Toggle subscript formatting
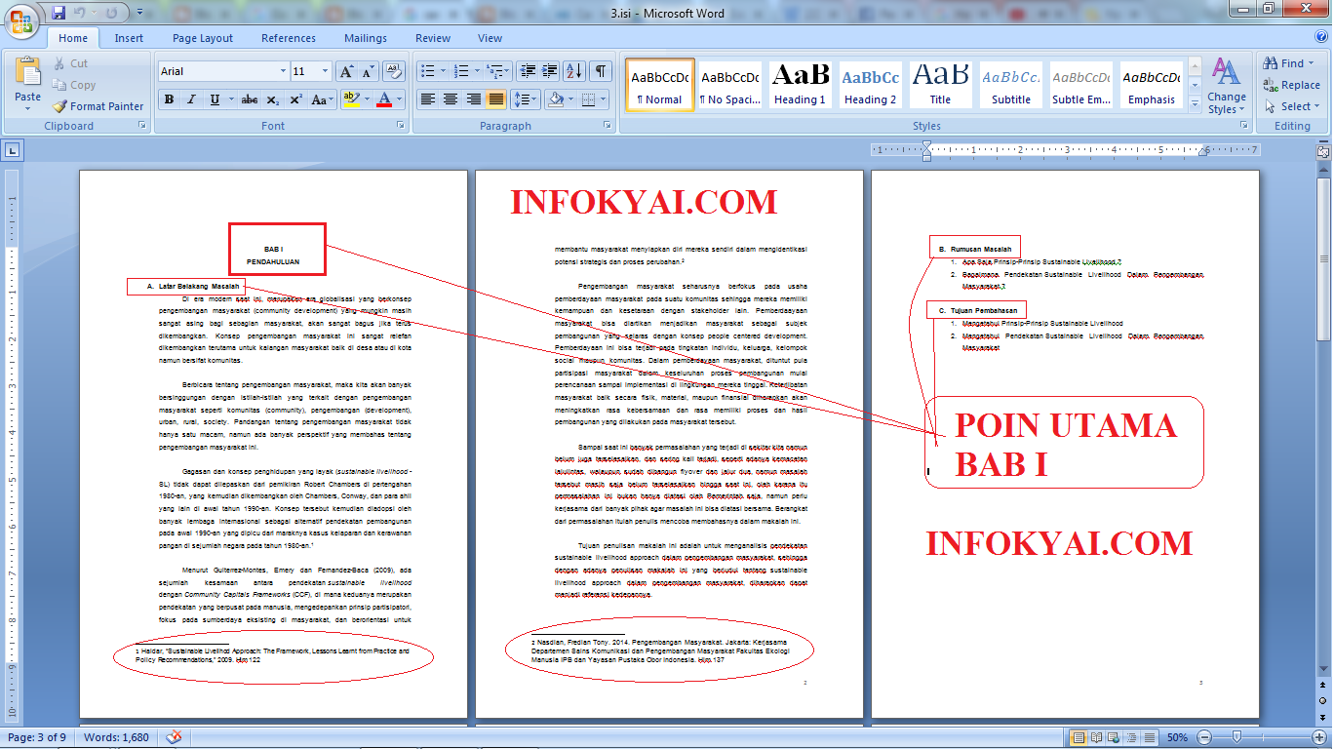 273,99
